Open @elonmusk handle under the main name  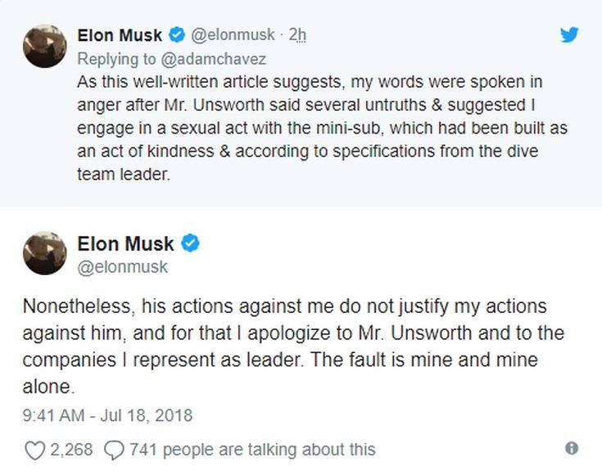122,267
